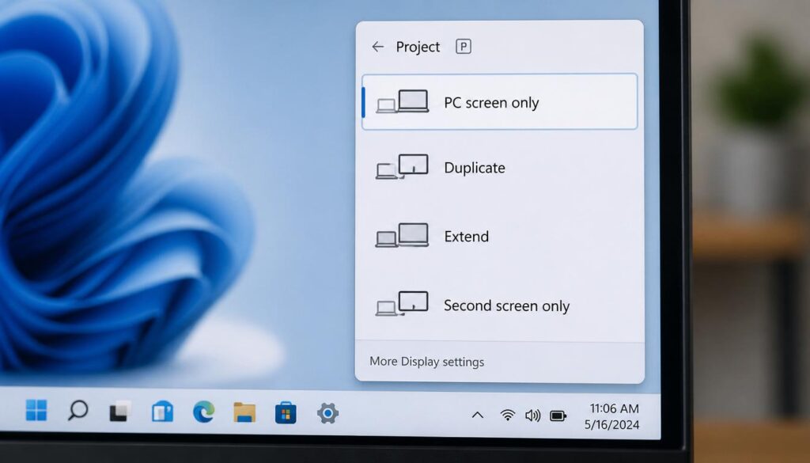
Task: Click the Second screen only icon
Action: [402, 304]
